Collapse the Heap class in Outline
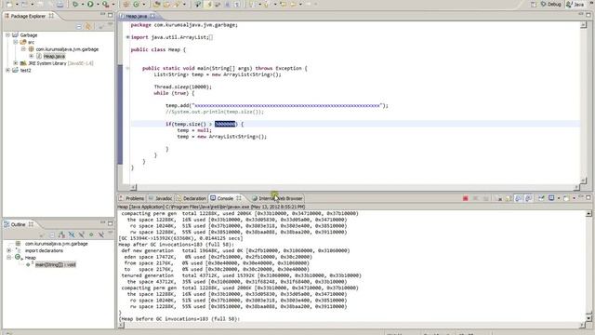 click(9, 258)
